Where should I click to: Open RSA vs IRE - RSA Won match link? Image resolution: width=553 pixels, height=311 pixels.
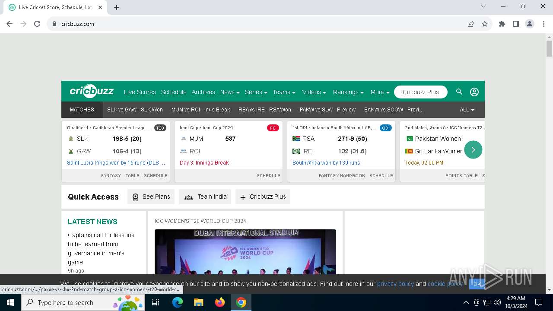[264, 110]
